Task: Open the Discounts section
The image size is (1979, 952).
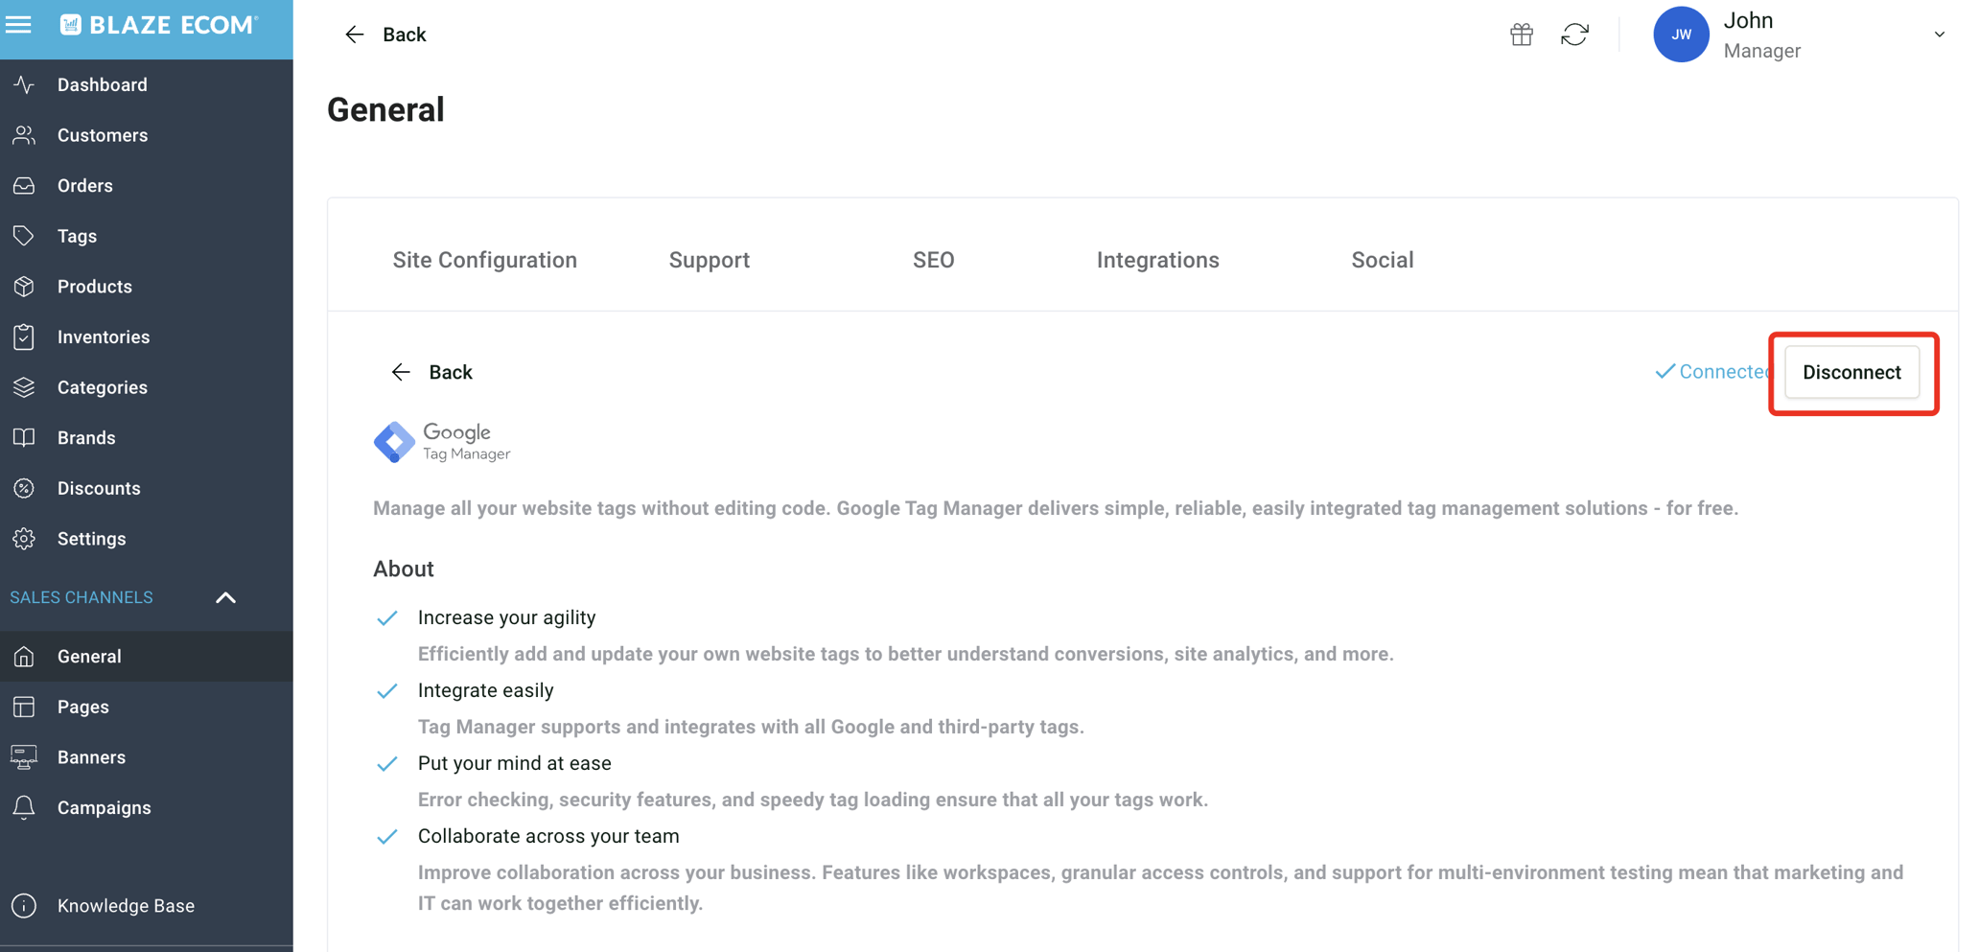Action: pos(99,488)
